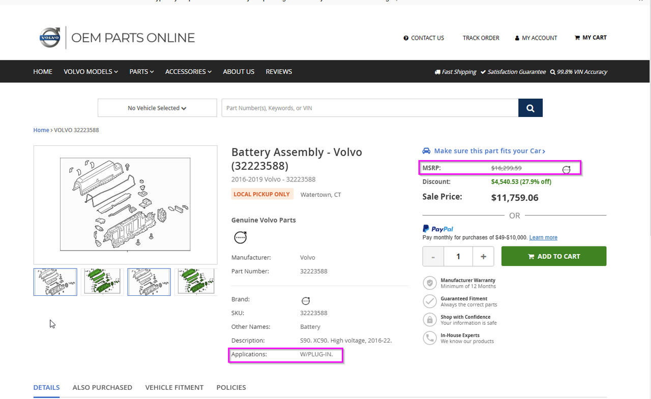Click the discount text $4,540.53 (27.9% off)
This screenshot has height=399, width=651.
[521, 181]
